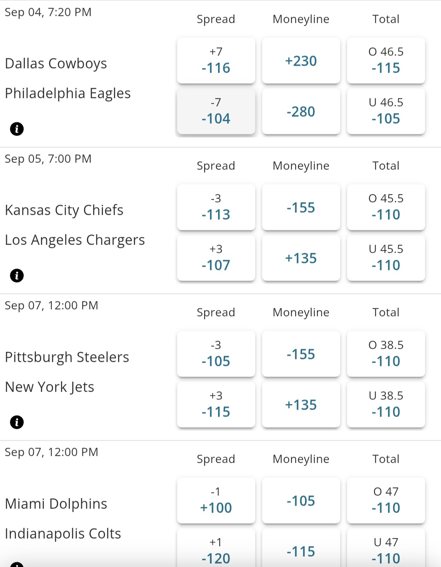Choose Over 46.5 total at -115
The width and height of the screenshot is (441, 567).
[x=386, y=60]
